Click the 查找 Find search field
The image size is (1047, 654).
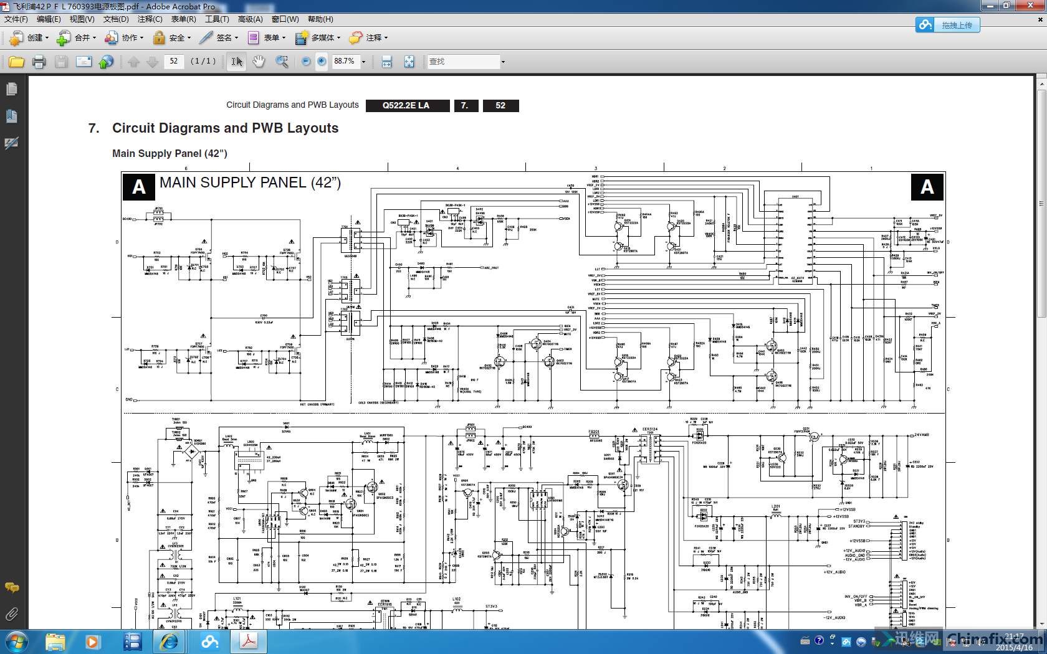point(464,62)
